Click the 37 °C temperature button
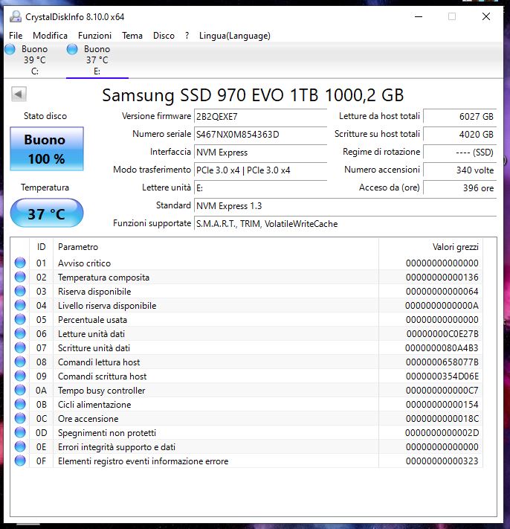 pyautogui.click(x=47, y=214)
